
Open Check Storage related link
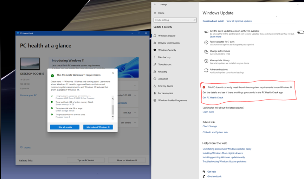coord(210,126)
